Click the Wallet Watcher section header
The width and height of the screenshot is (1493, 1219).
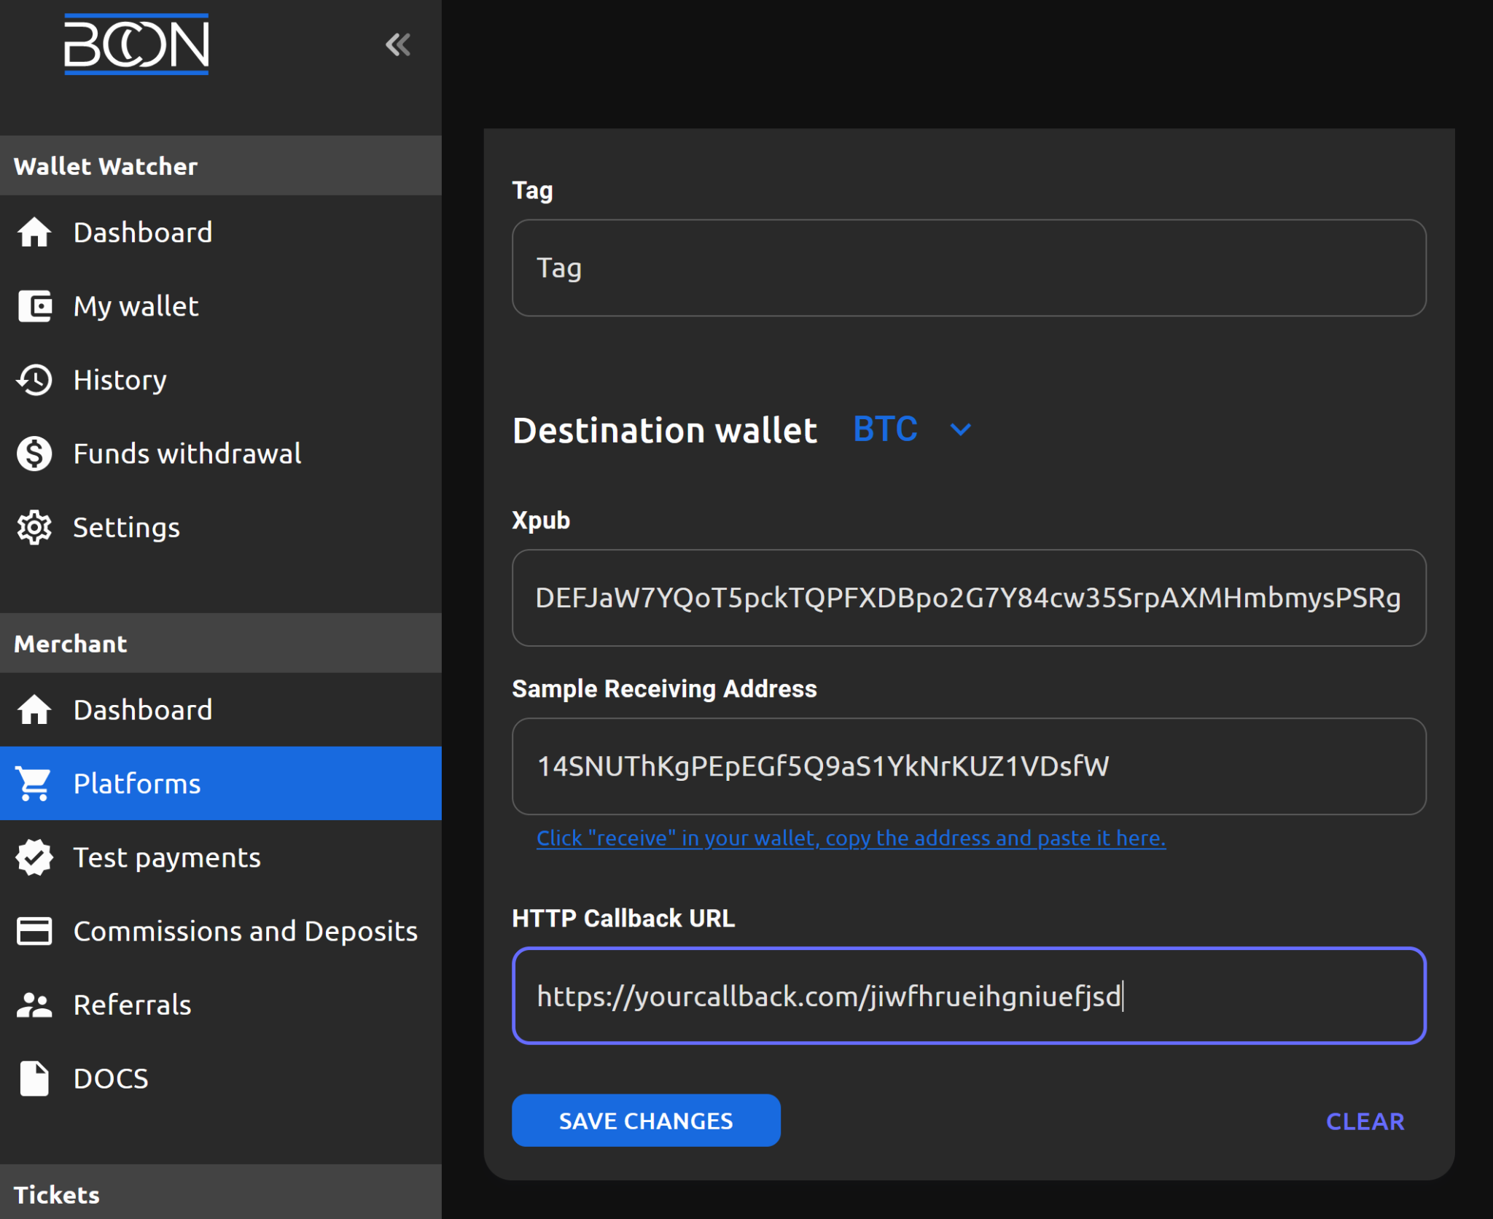[x=221, y=165]
